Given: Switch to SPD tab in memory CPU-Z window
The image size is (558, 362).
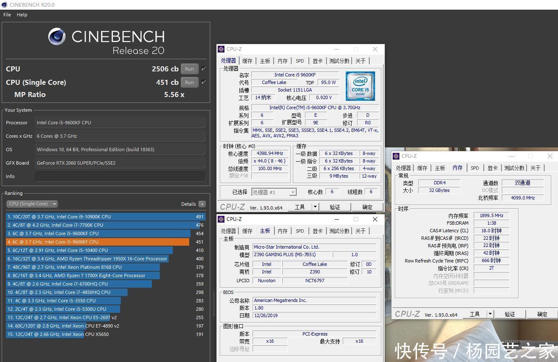Looking at the screenshot, I should pos(475,168).
